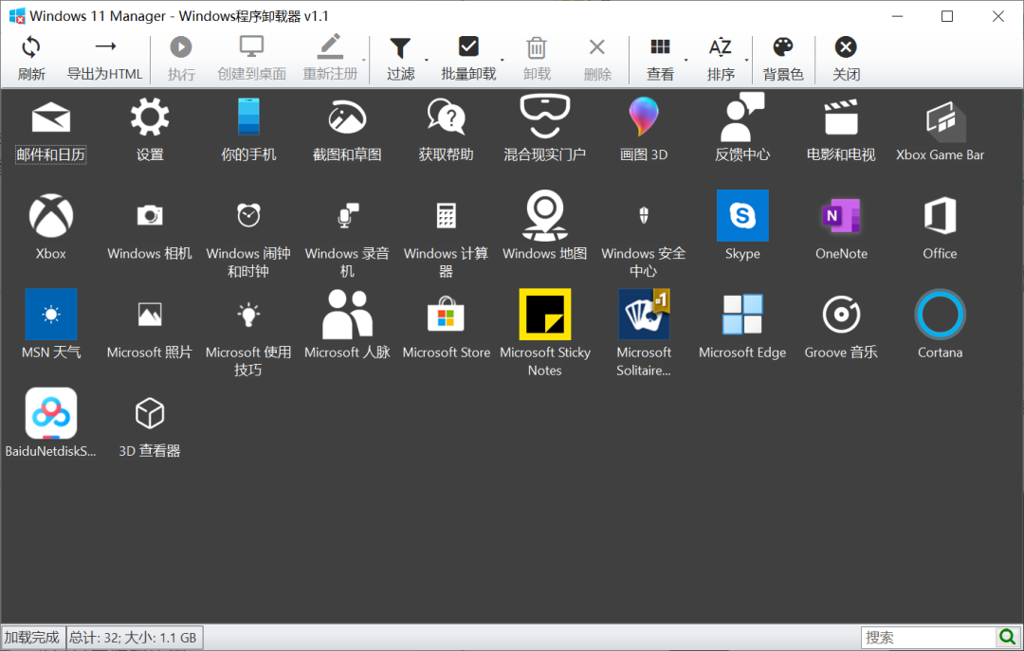This screenshot has width=1024, height=651.
Task: Open the 背景色 color palette
Action: (782, 59)
